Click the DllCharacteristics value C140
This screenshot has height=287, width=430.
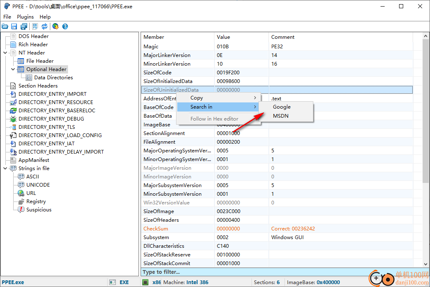223,246
